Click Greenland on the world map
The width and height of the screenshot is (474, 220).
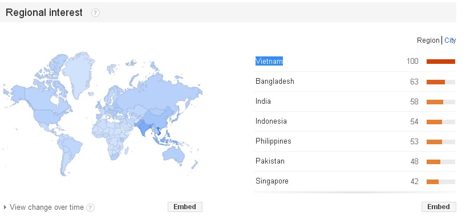click(79, 72)
